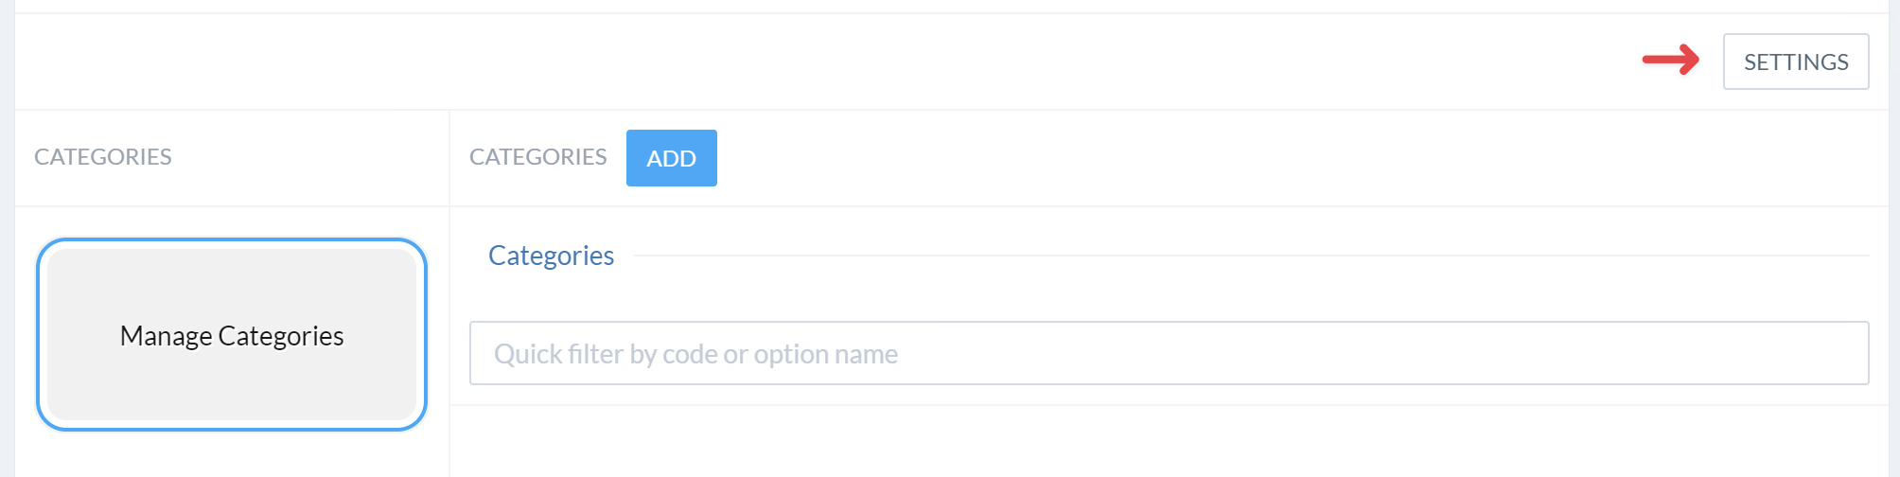Click the left panel CATEGORIES title
Viewport: 1900px width, 477px height.
click(103, 157)
